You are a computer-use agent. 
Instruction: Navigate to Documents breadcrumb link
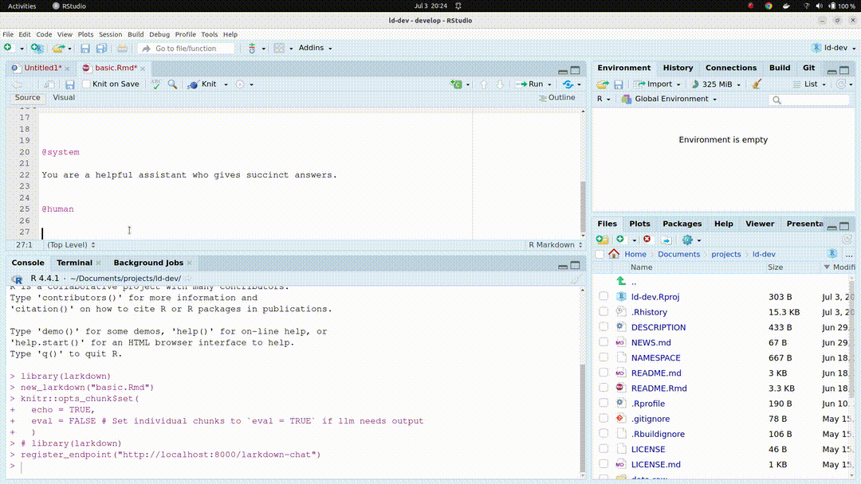click(678, 254)
